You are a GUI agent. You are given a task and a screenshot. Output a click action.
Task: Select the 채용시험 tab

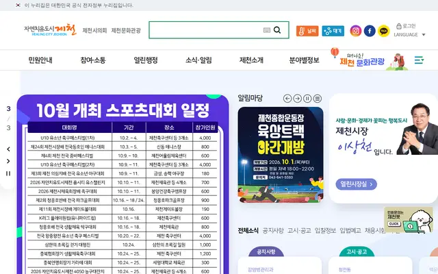pyautogui.click(x=374, y=230)
